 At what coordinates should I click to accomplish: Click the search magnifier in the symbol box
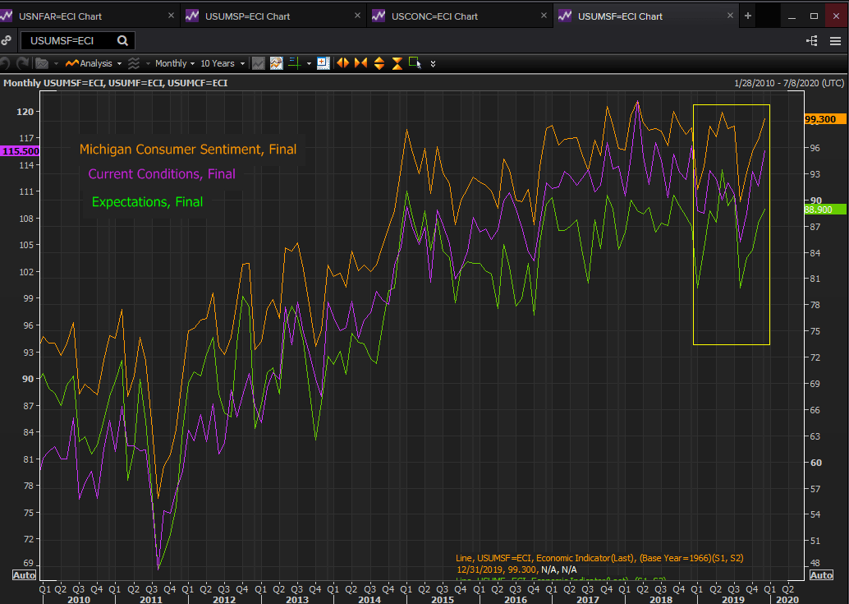(122, 40)
